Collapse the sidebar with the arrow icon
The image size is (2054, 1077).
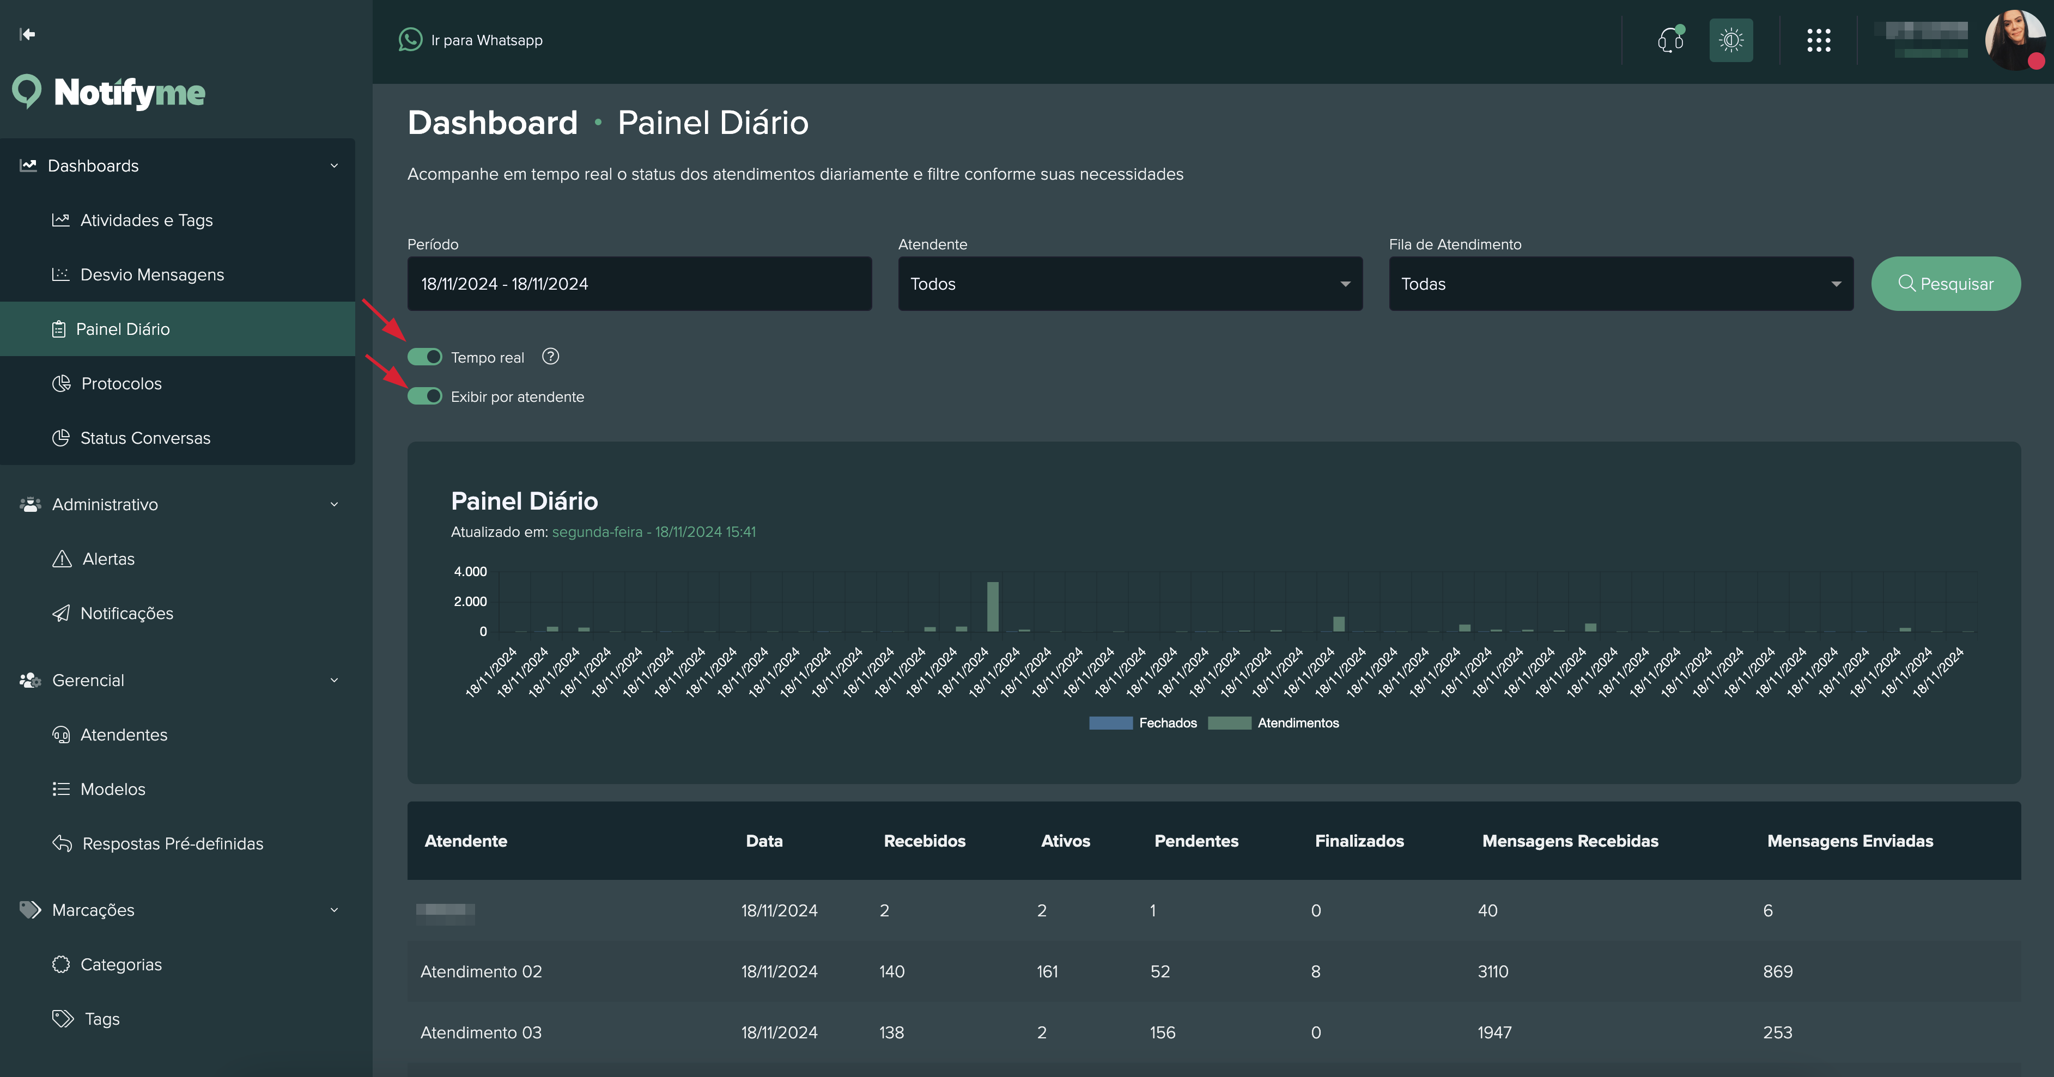[x=27, y=34]
